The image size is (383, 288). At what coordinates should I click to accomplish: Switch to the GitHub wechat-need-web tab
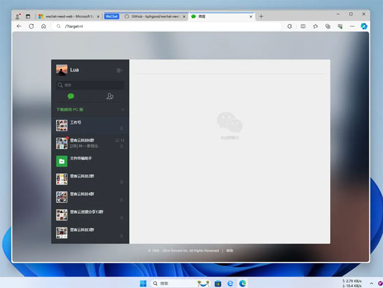(155, 16)
